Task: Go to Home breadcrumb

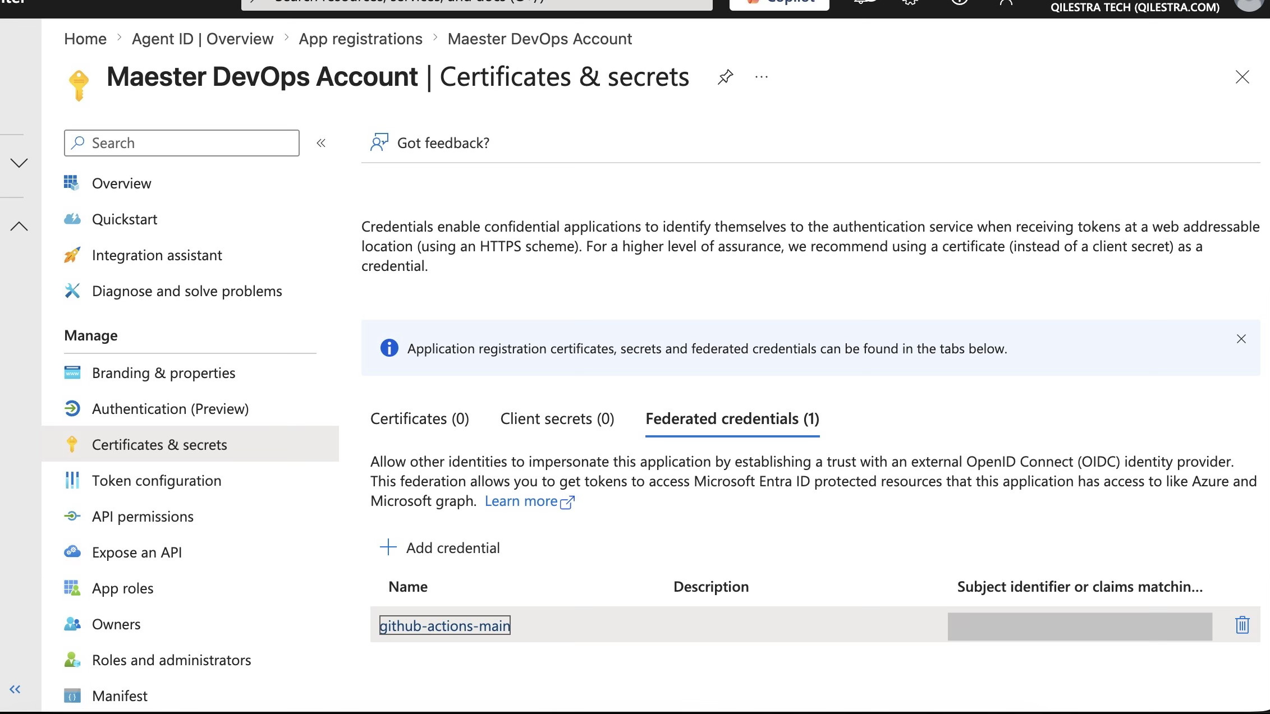Action: click(x=85, y=39)
